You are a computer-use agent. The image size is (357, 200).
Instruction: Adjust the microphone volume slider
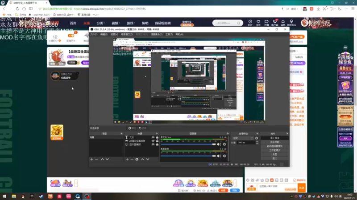click(188, 144)
